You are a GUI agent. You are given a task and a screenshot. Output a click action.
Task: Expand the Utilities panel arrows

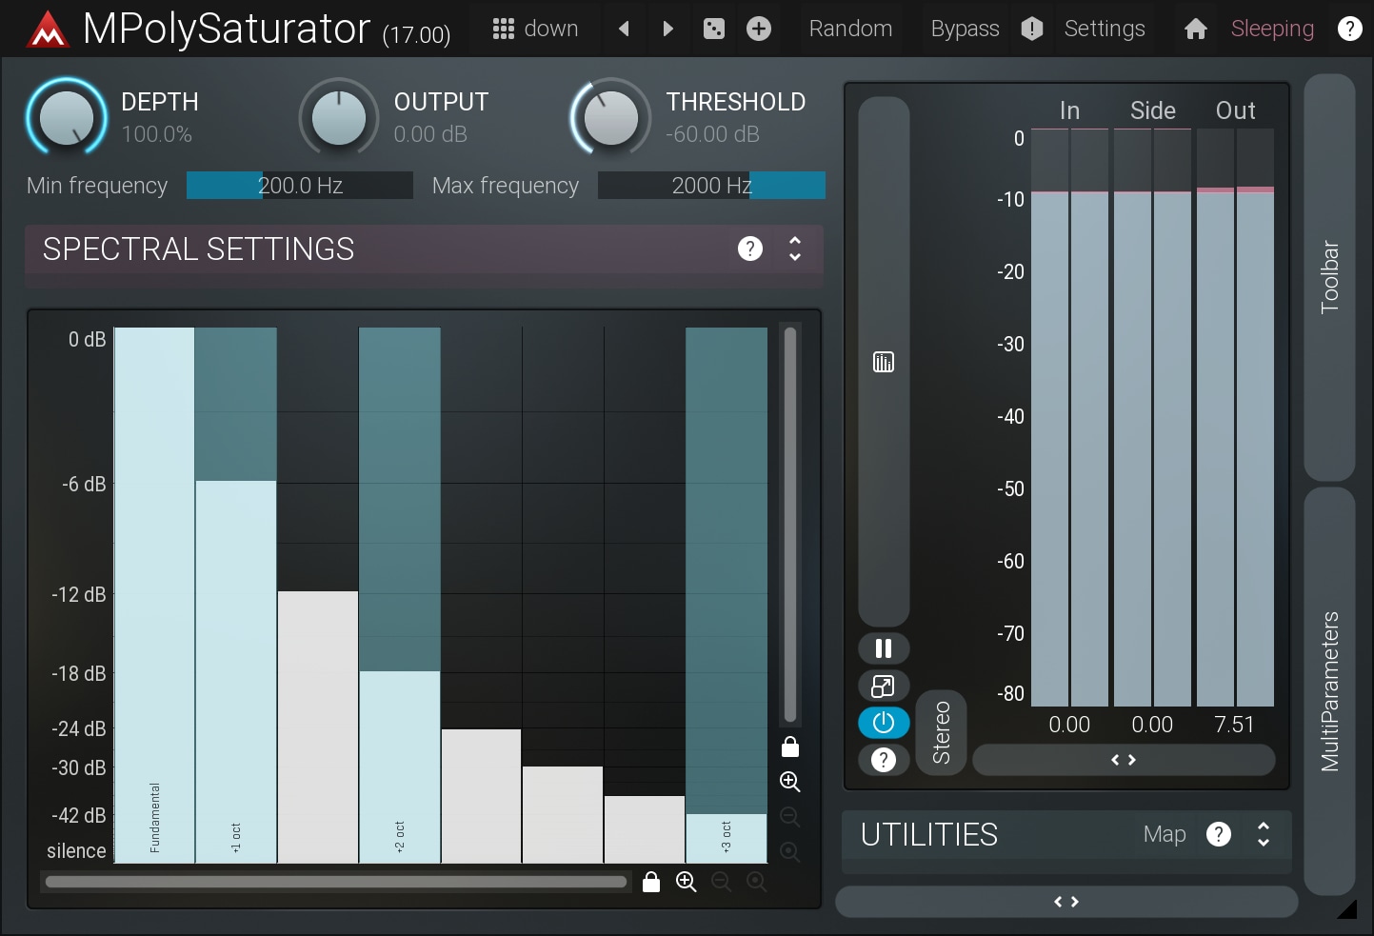click(1263, 834)
